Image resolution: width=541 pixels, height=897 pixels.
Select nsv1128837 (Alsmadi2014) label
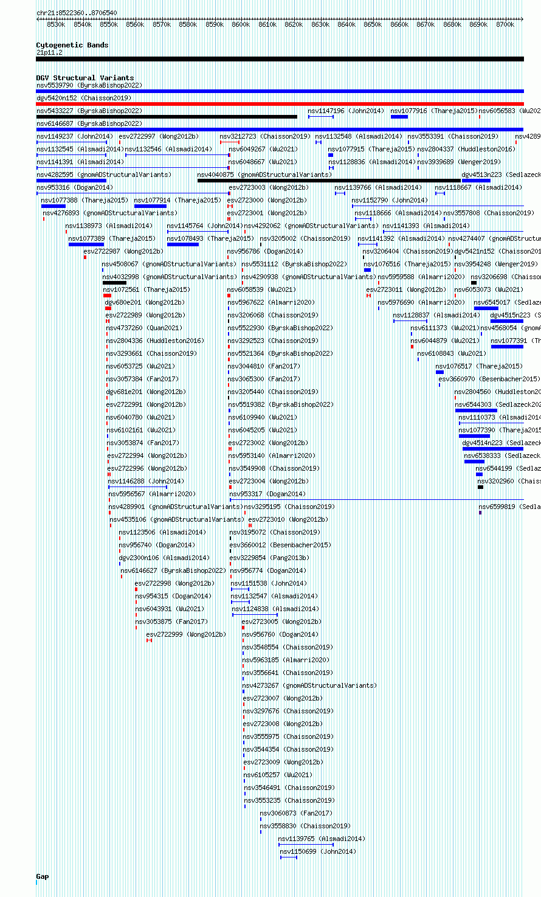coord(436,315)
